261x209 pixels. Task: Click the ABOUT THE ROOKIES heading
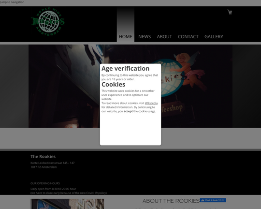[x=171, y=201]
